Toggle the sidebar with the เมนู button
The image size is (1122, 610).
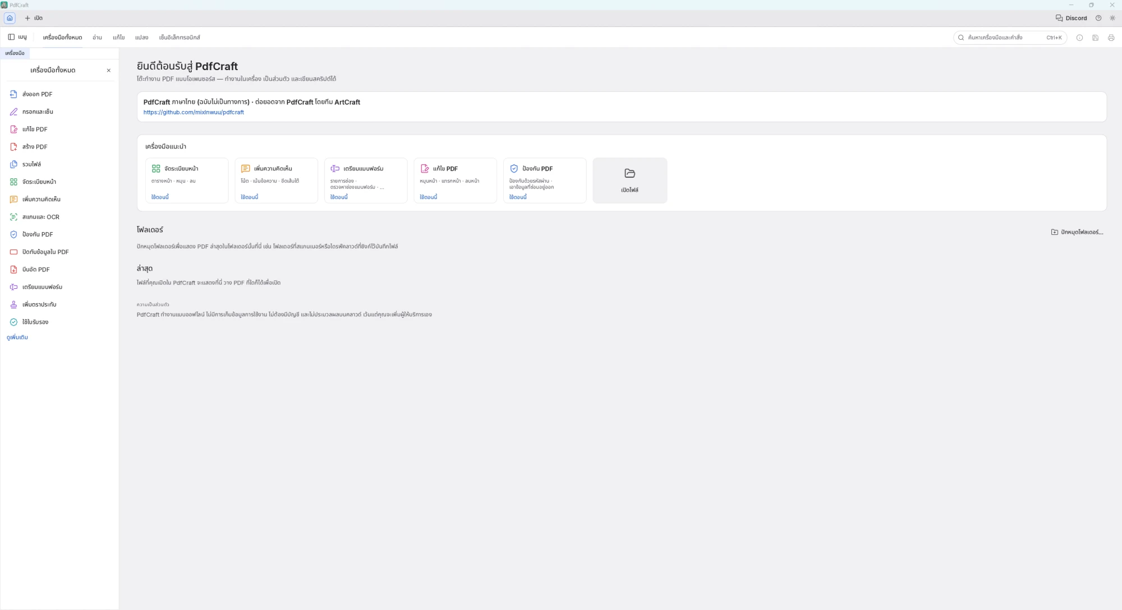pos(17,37)
